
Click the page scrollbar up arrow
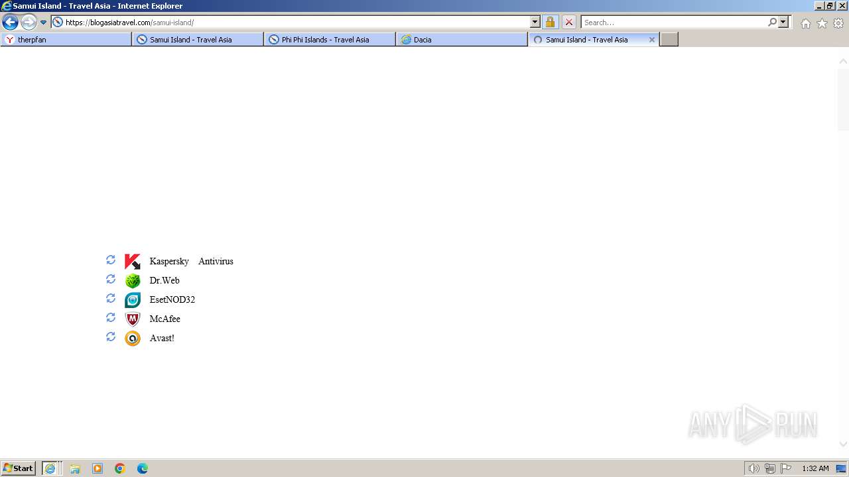tap(843, 61)
